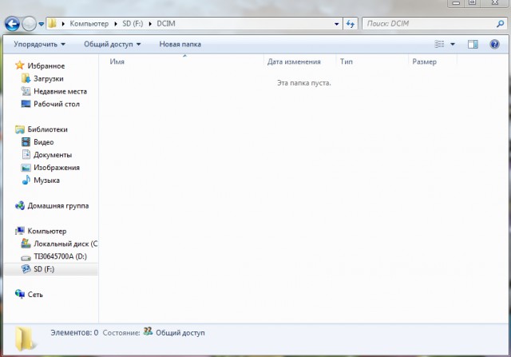Open the Общий доступ dropdown menu
The width and height of the screenshot is (511, 357).
tap(112, 44)
